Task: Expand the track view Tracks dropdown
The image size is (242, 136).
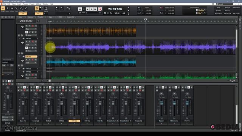Action: (x=42, y=17)
